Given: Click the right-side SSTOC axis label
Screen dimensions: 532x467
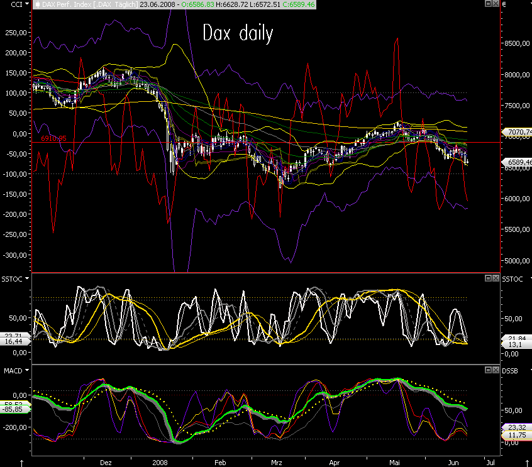Looking at the screenshot, I should tap(513, 279).
